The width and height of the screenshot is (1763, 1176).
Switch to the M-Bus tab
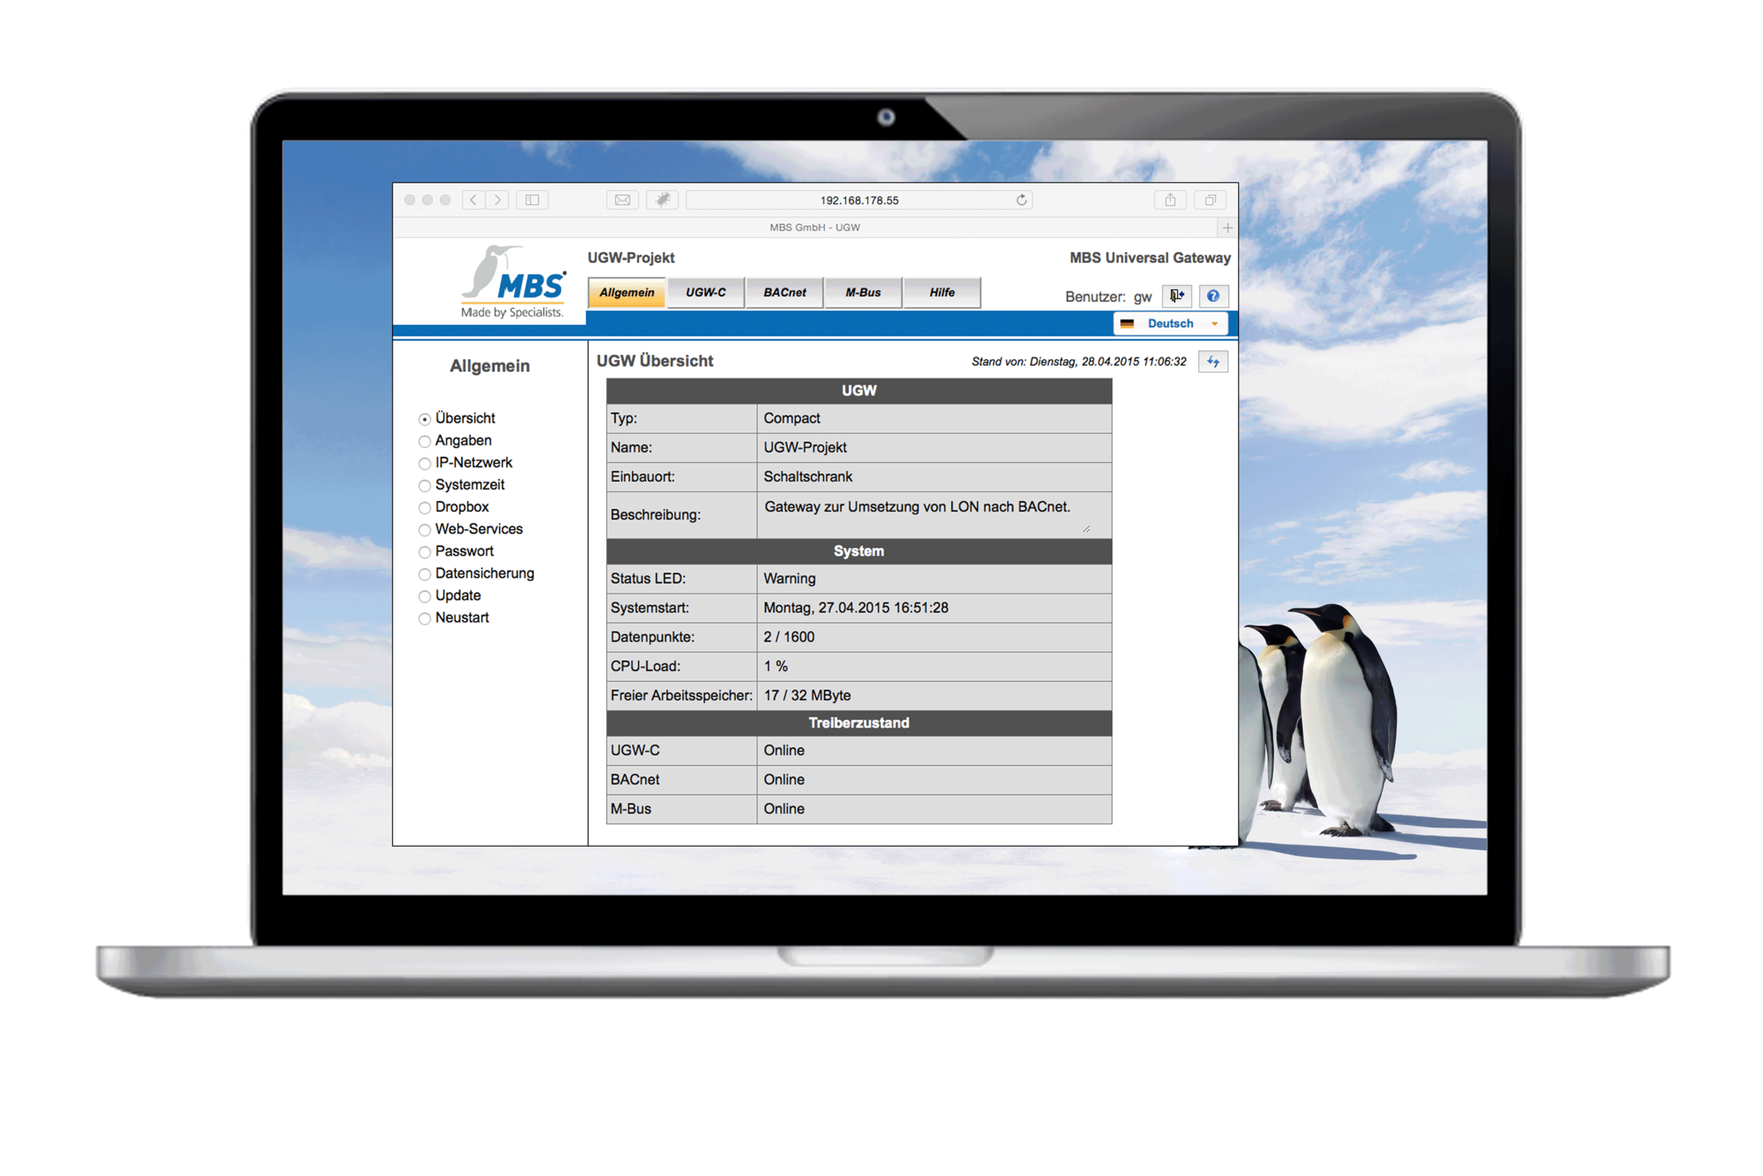[862, 293]
